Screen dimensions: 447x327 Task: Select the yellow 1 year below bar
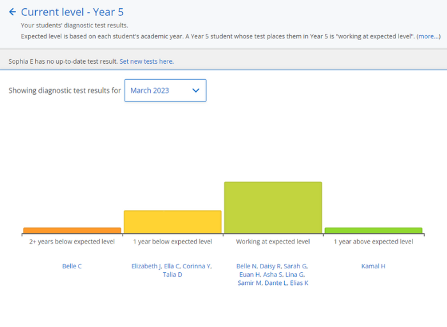pyautogui.click(x=172, y=222)
